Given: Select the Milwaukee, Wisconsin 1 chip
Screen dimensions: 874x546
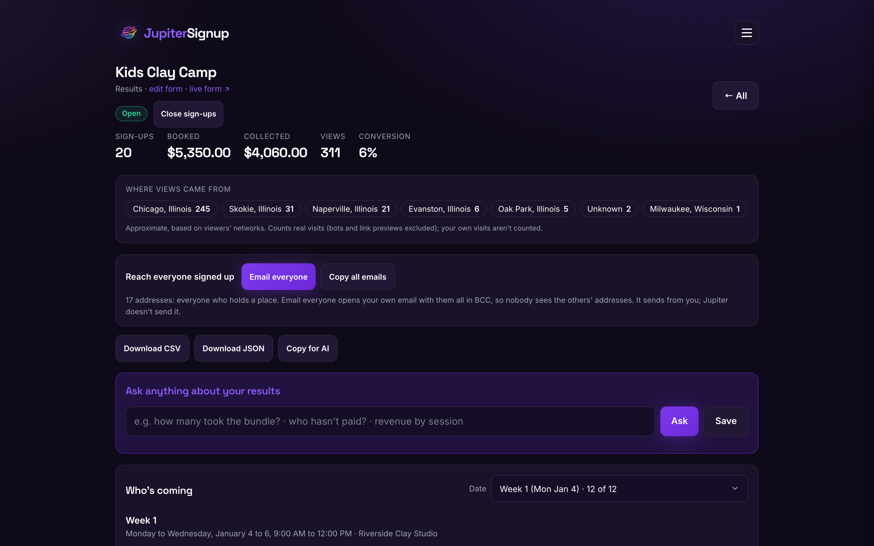Looking at the screenshot, I should (x=695, y=209).
